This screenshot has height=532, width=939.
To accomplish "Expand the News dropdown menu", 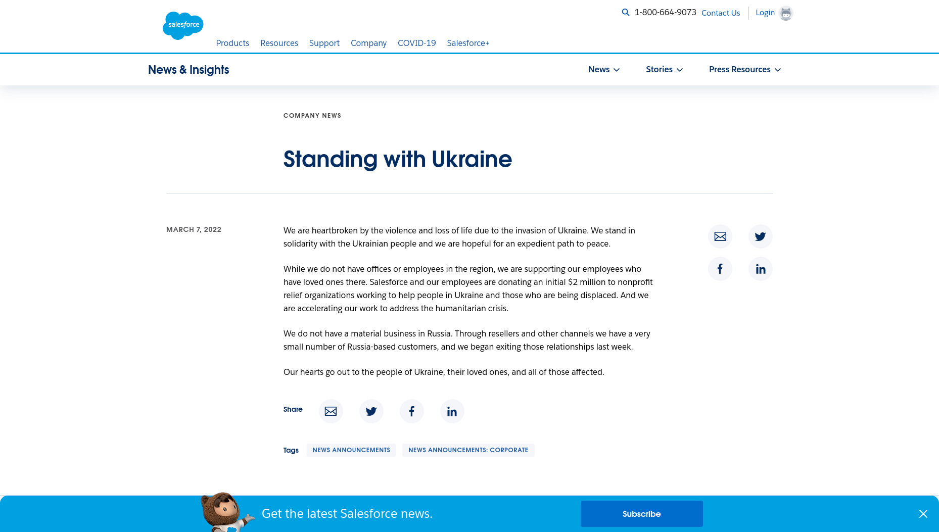I will tap(604, 70).
